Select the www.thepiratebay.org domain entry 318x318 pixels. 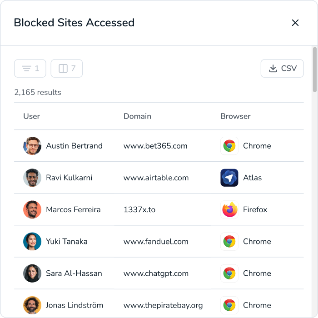[x=163, y=305]
